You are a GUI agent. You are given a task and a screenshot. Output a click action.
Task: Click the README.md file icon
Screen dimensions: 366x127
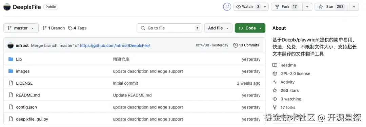point(11,95)
